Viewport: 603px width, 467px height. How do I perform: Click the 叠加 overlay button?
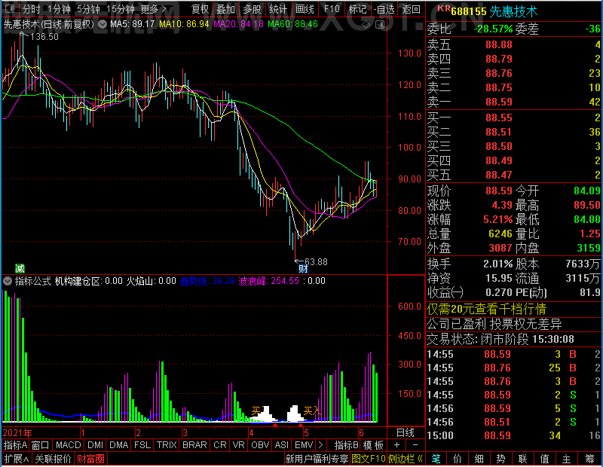[x=225, y=8]
